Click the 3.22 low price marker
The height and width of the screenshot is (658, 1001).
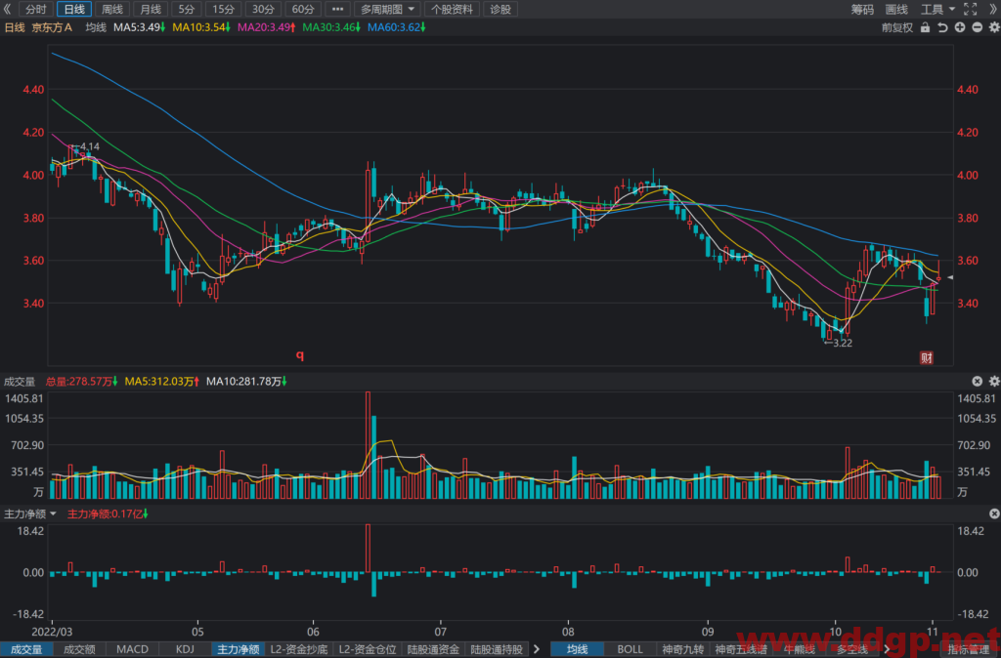tap(838, 343)
